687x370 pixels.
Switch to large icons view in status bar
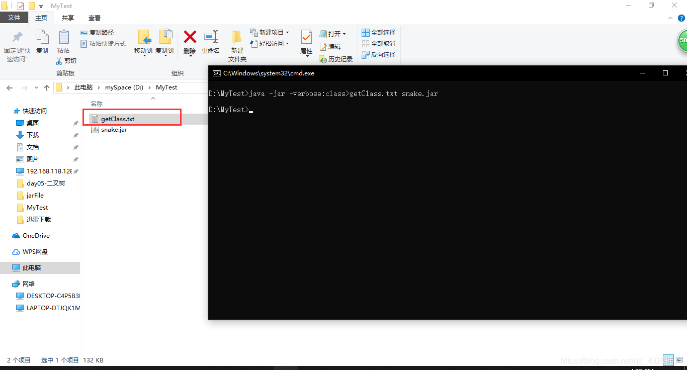click(x=680, y=360)
